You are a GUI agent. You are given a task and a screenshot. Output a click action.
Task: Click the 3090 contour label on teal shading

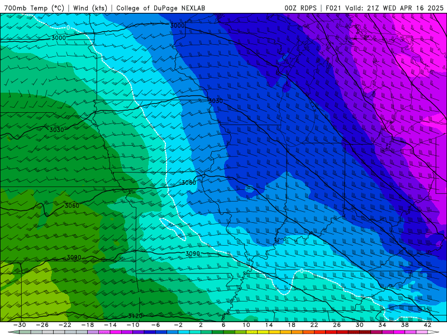[192, 253]
